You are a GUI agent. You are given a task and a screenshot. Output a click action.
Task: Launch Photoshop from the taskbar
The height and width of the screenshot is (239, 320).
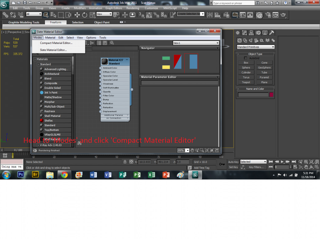21,175
